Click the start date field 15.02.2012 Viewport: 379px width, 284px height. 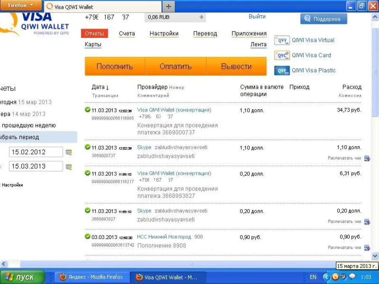[36, 152]
